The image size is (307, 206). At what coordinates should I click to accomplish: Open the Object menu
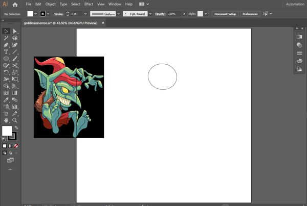(51, 4)
